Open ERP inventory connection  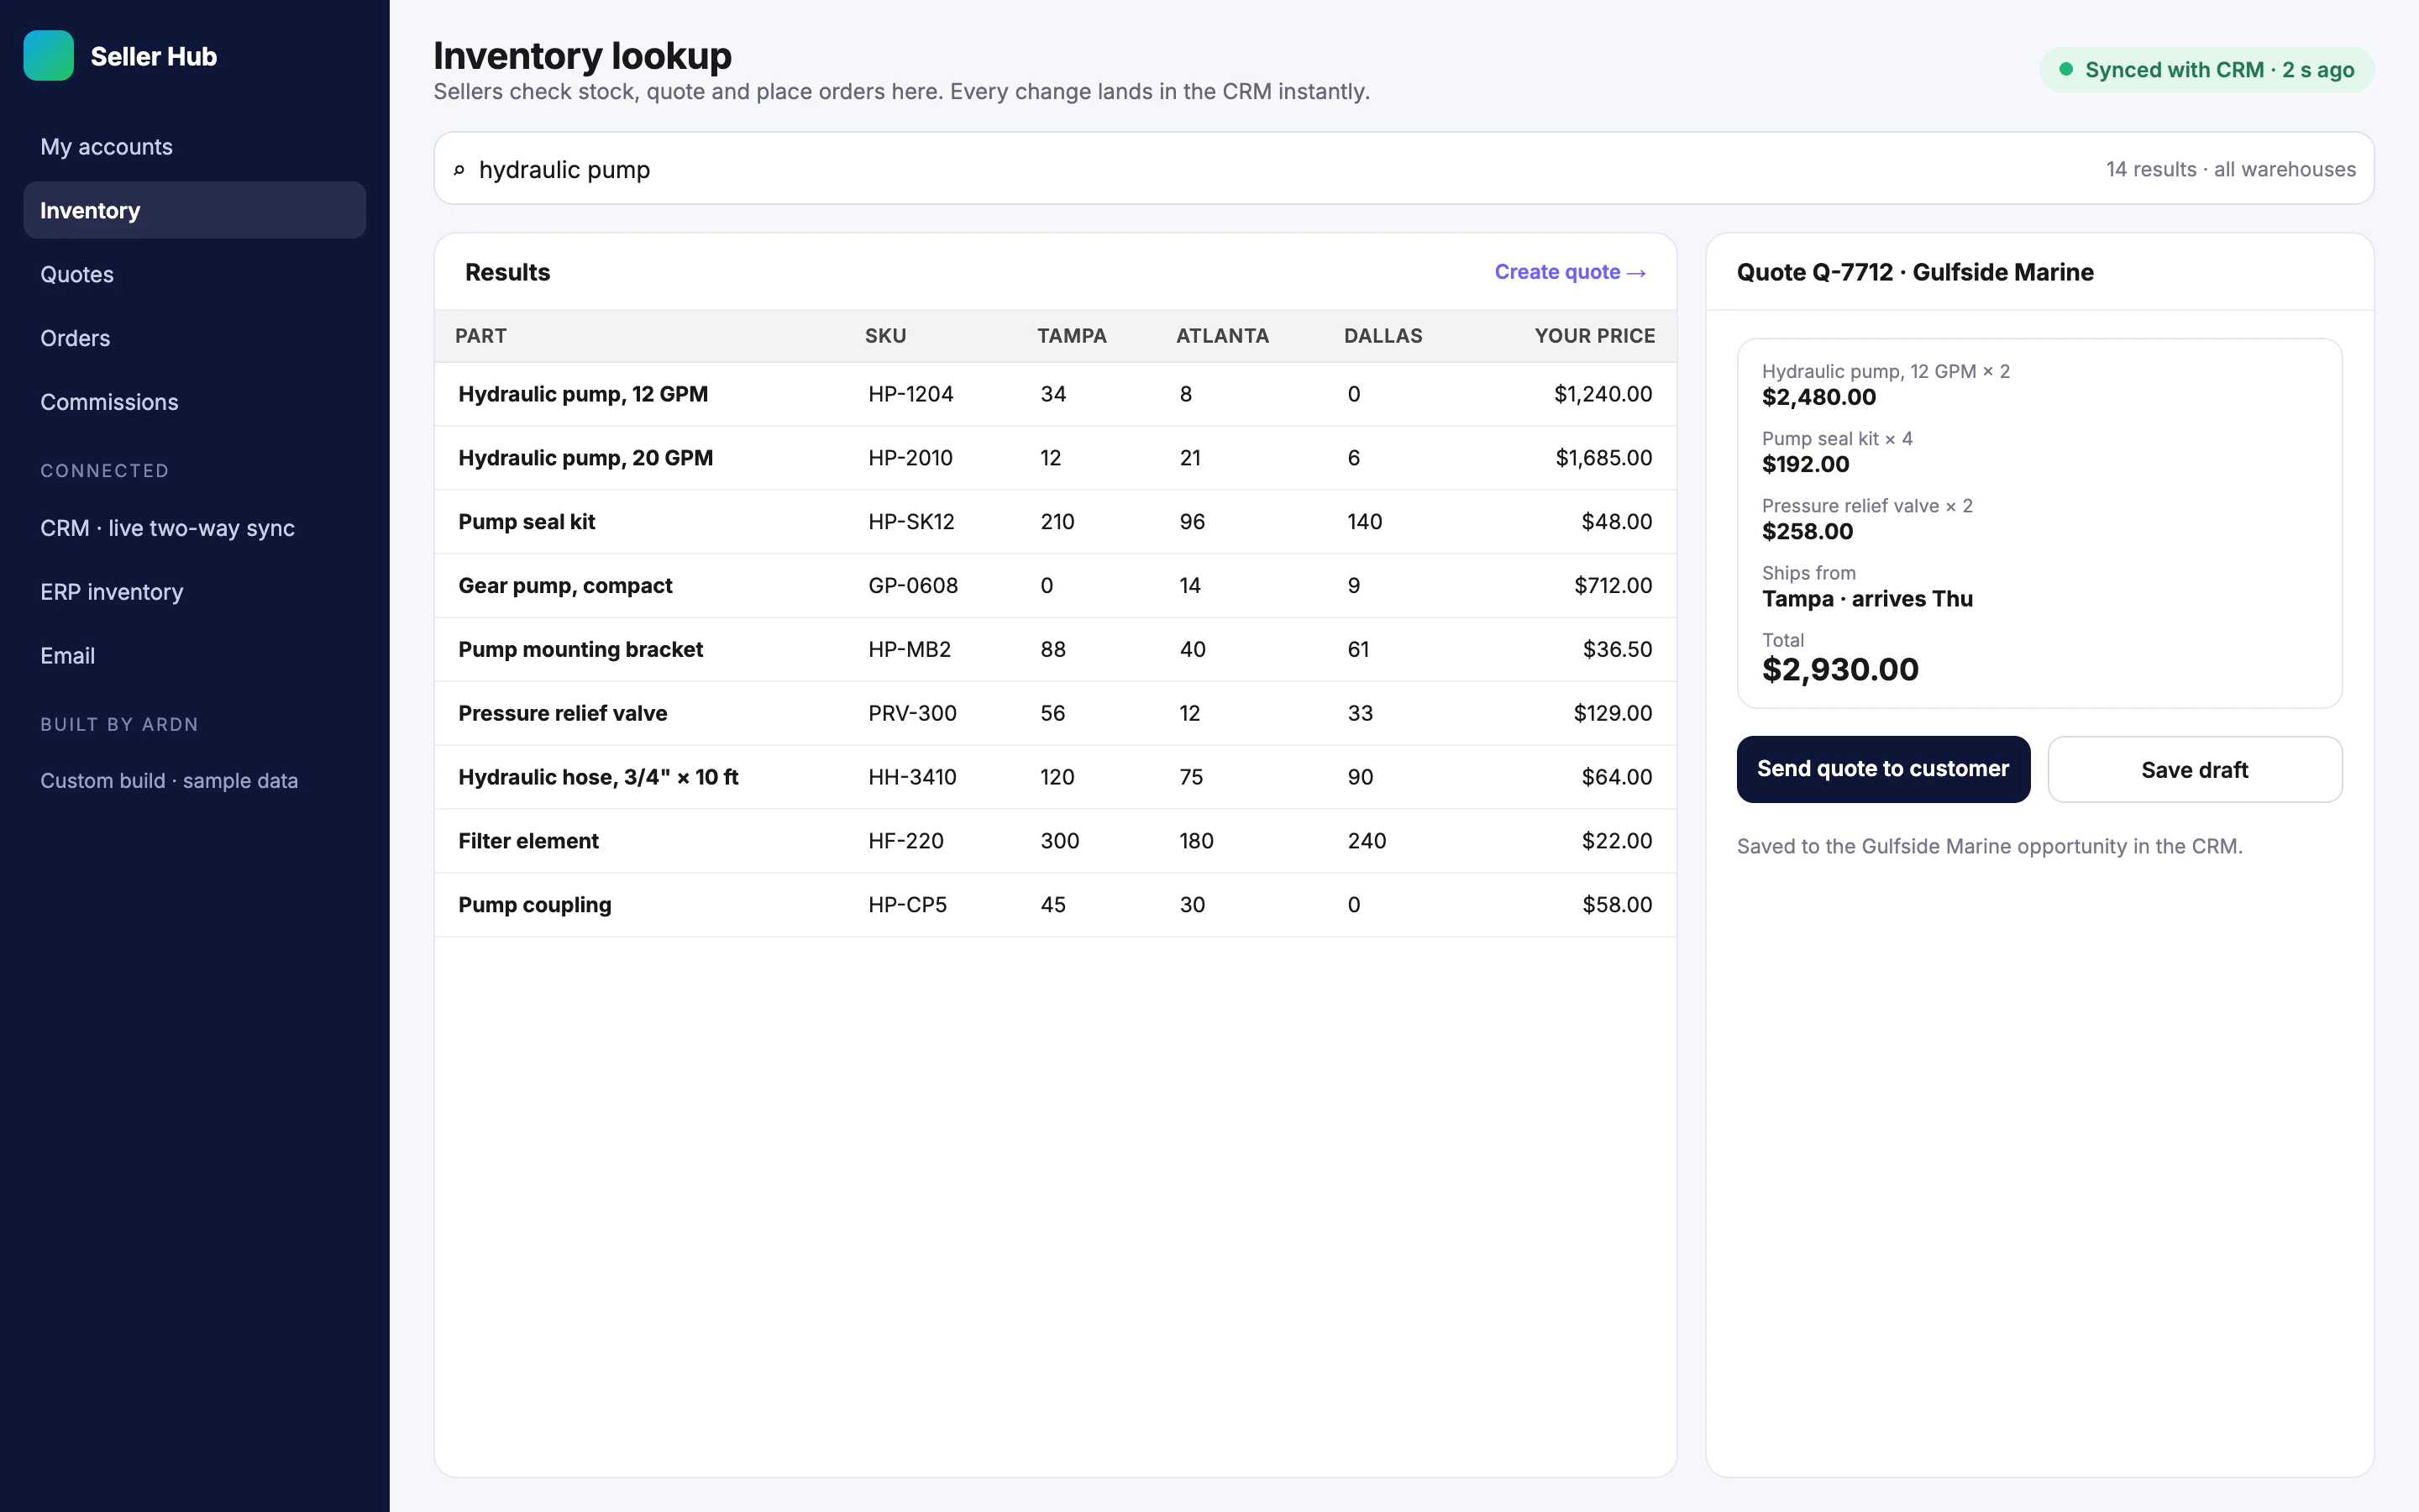point(195,592)
